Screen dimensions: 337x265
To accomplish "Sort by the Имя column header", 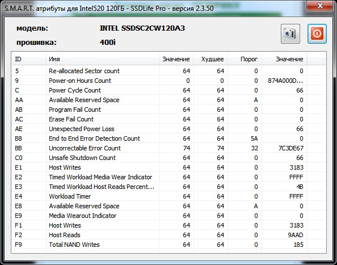I will click(102, 59).
